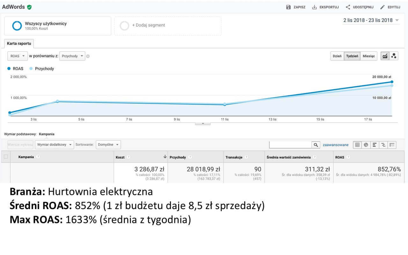The height and width of the screenshot is (255, 408).
Task: Select the comparison view icon
Action: [x=383, y=145]
